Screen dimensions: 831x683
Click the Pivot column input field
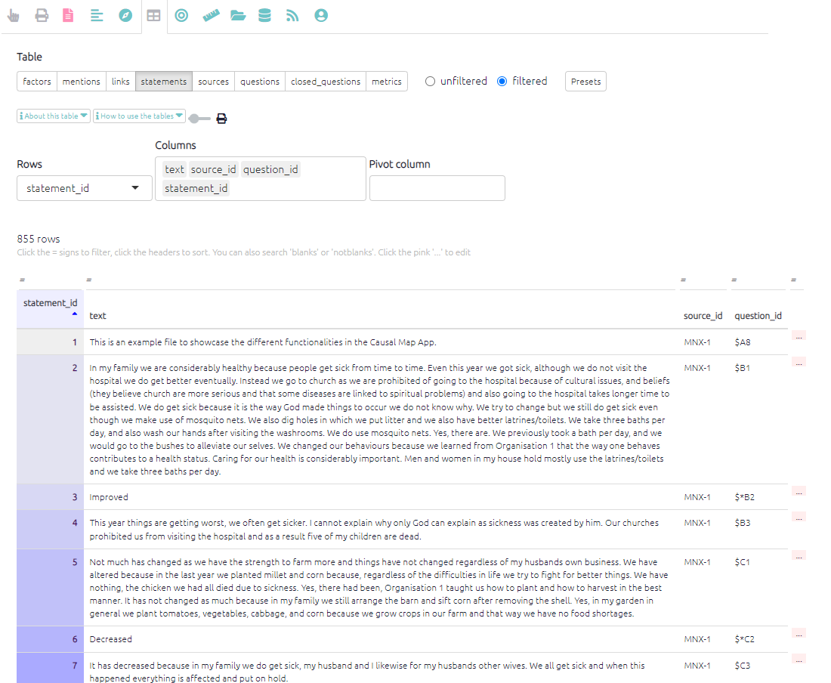pos(437,188)
